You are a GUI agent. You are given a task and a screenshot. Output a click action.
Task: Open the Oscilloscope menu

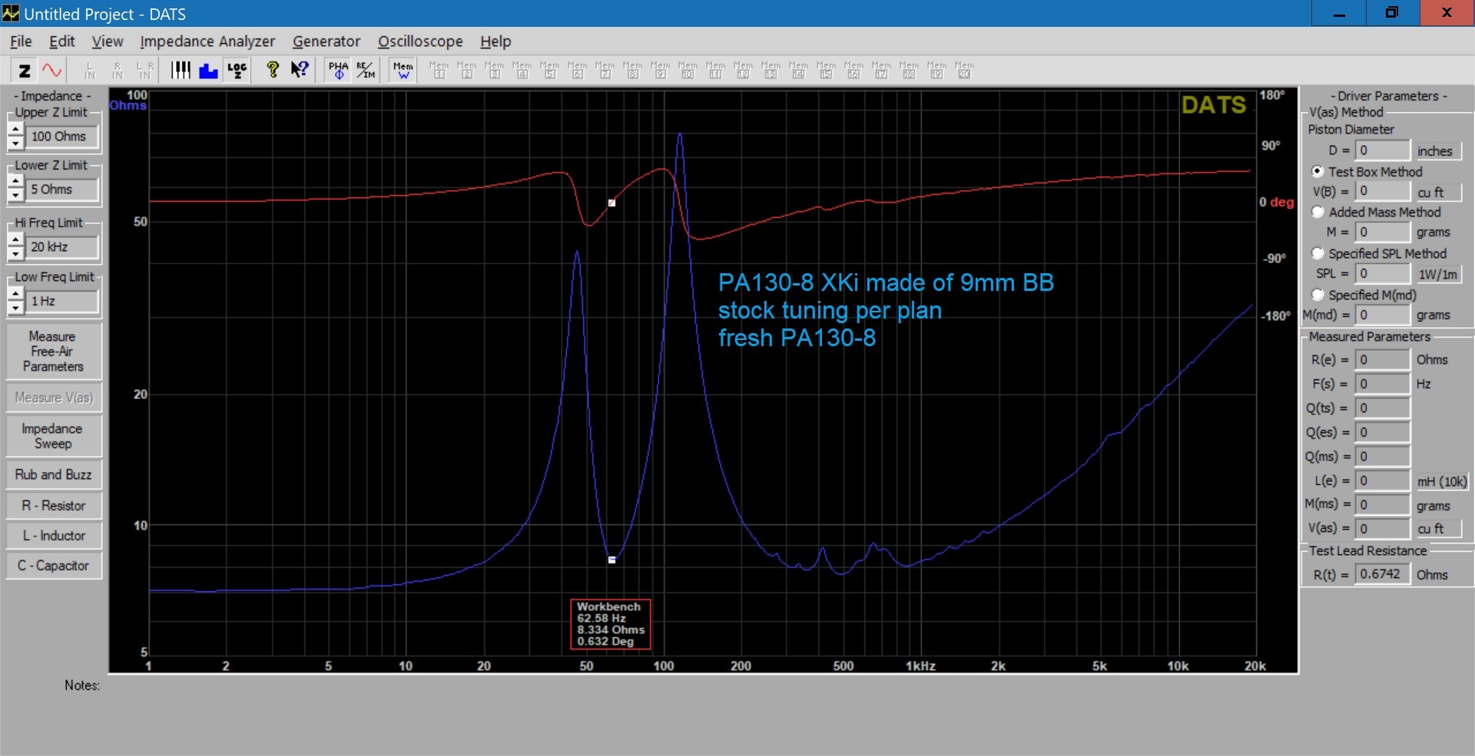point(420,41)
